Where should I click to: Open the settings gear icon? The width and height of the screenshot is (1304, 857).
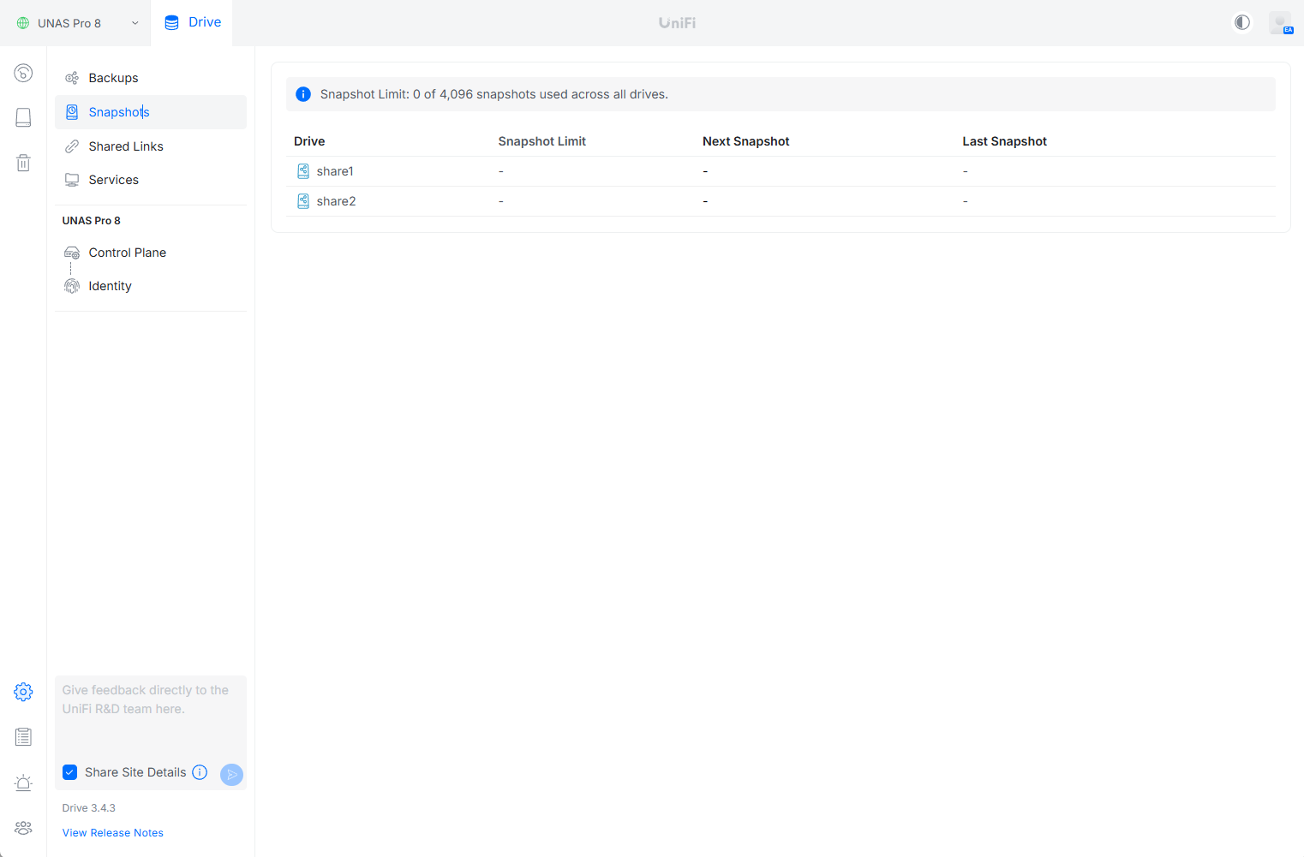coord(23,692)
